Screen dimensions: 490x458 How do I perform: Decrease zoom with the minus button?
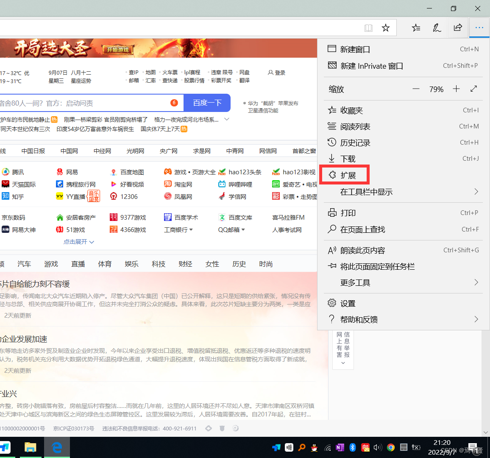[416, 89]
